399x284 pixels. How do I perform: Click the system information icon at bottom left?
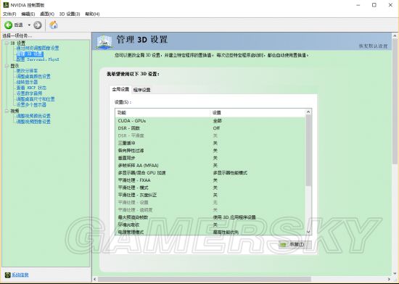pyautogui.click(x=8, y=275)
